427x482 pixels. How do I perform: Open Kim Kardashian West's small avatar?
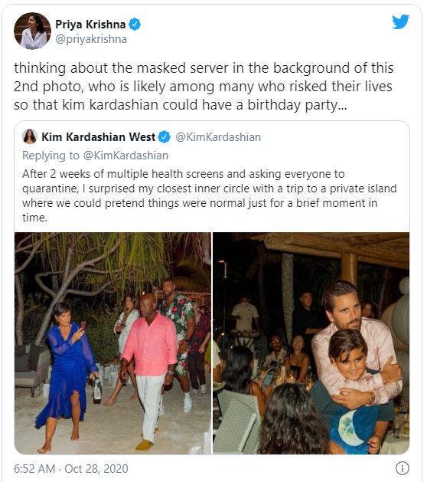pos(30,136)
